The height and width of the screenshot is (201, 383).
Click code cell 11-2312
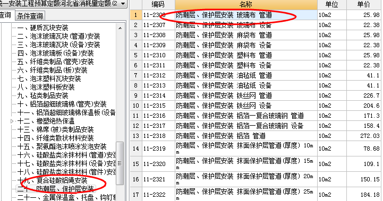point(158,75)
